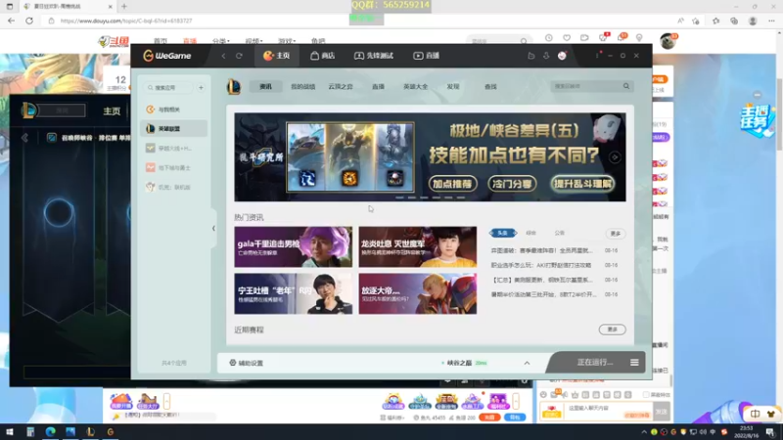Screen dimensions: 783x440
Task: Open a new browser tab
Action: [x=124, y=7]
